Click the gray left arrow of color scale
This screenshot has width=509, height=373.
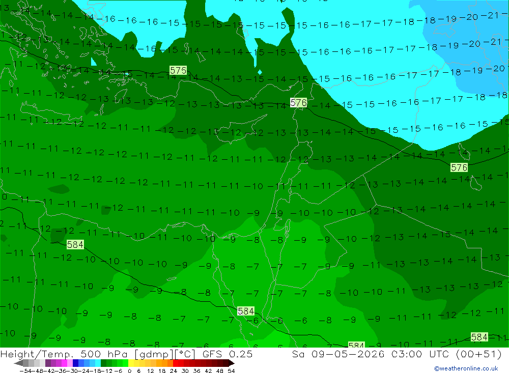pos(18,363)
